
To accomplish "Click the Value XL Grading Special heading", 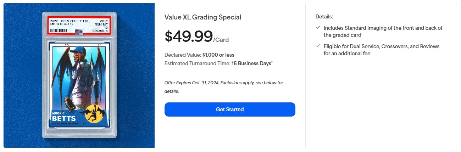I will pyautogui.click(x=203, y=17).
